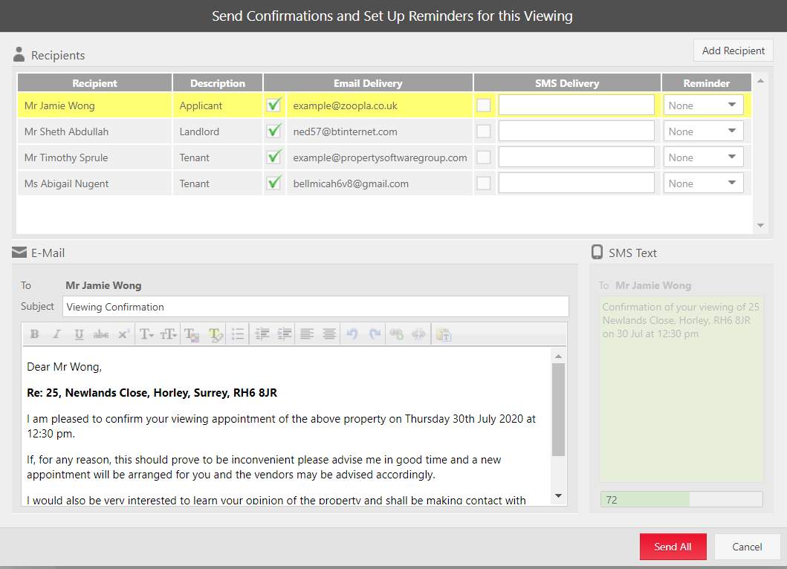This screenshot has width=787, height=569.
Task: Decrease indent in email body
Action: pyautogui.click(x=262, y=334)
